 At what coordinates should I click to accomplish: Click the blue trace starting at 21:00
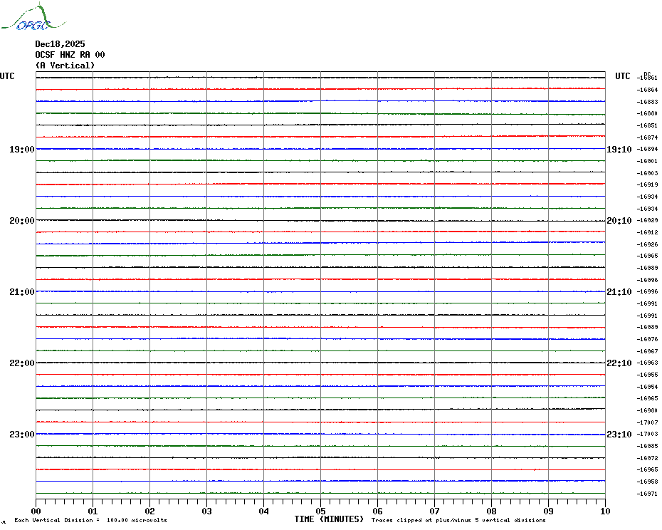pyautogui.click(x=320, y=291)
